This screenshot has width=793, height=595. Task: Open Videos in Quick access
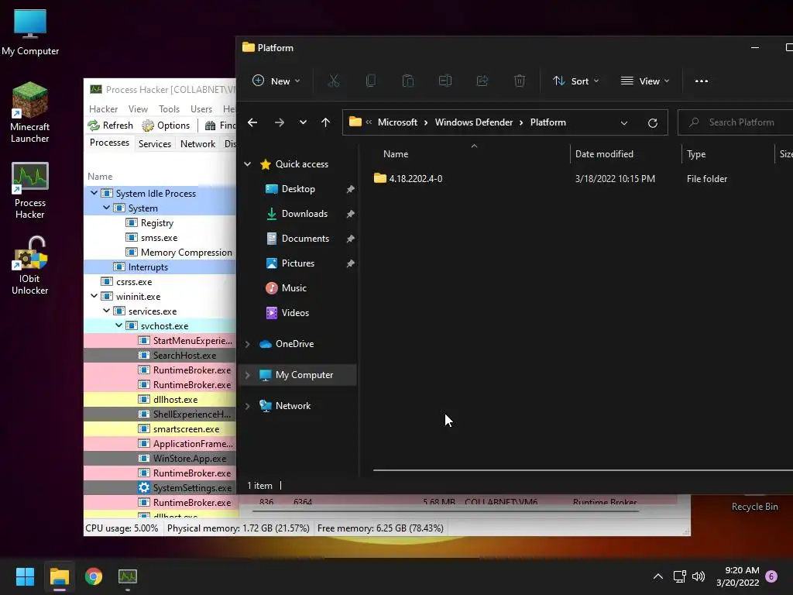295,313
